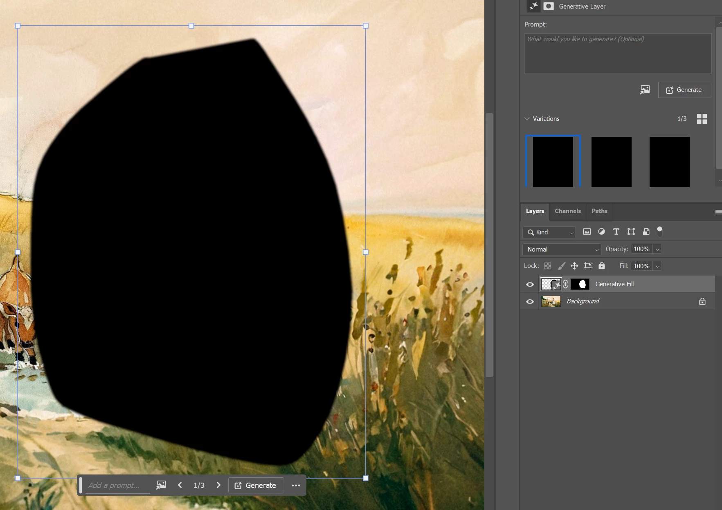Switch to the Paths tab

(x=599, y=211)
